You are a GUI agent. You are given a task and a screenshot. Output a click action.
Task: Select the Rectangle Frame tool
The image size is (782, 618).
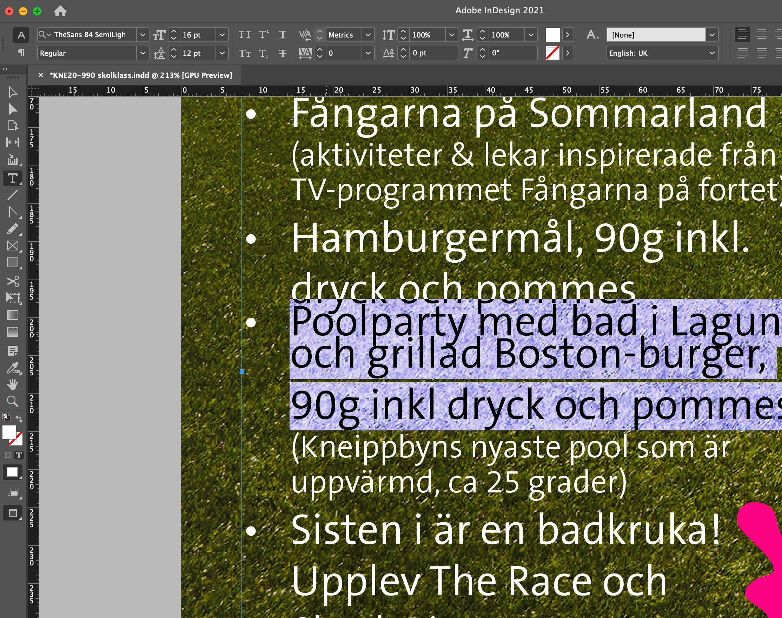coord(13,246)
